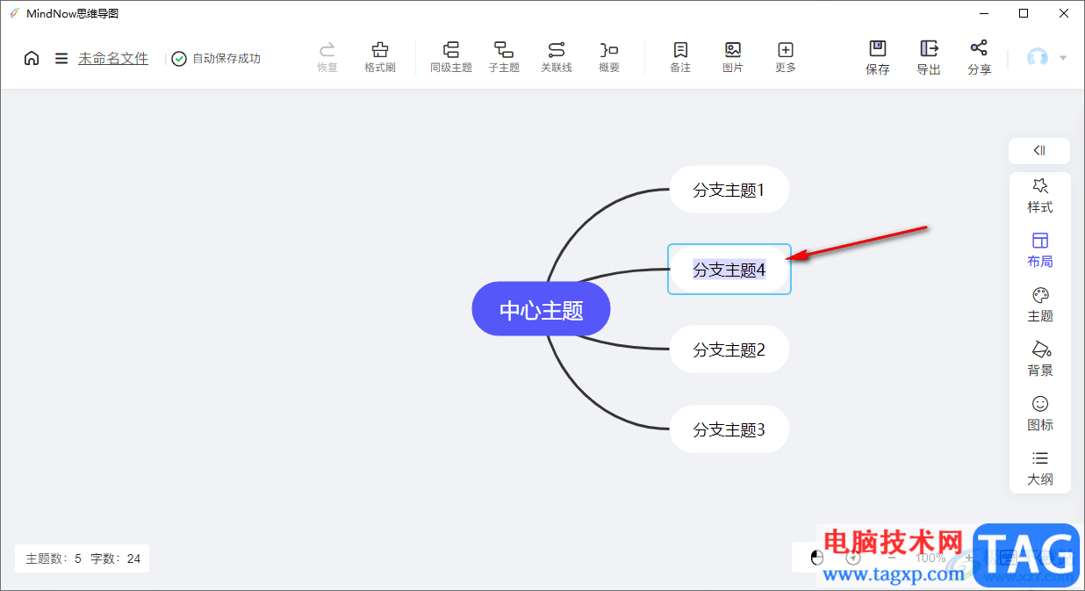Share the mind map 分享
This screenshot has width=1085, height=591.
[980, 58]
